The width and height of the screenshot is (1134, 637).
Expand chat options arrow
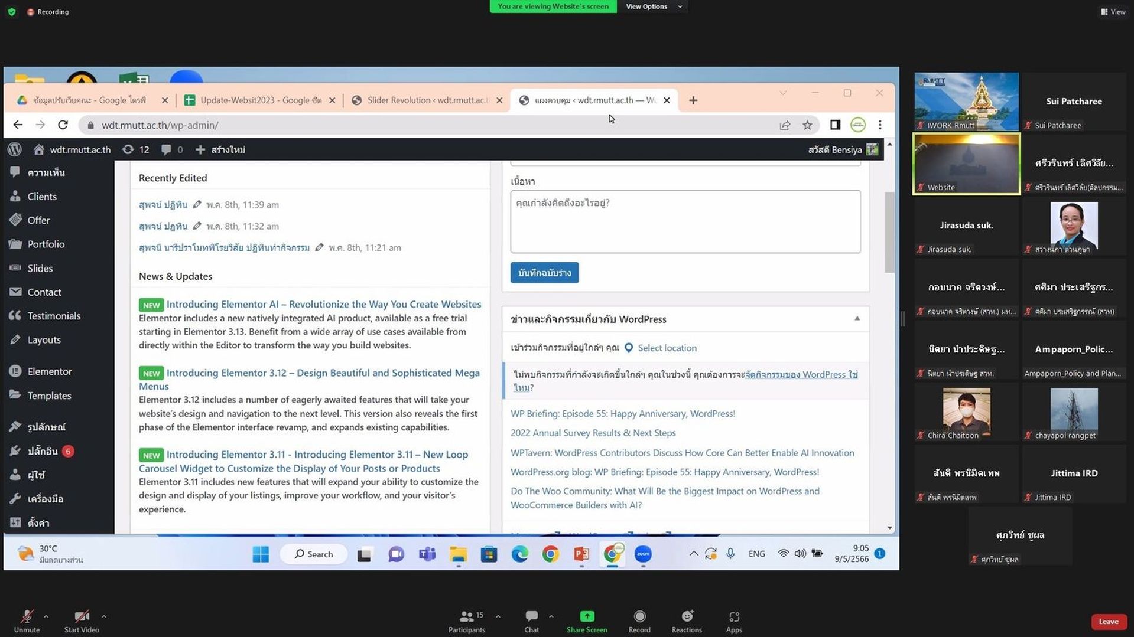click(x=551, y=616)
